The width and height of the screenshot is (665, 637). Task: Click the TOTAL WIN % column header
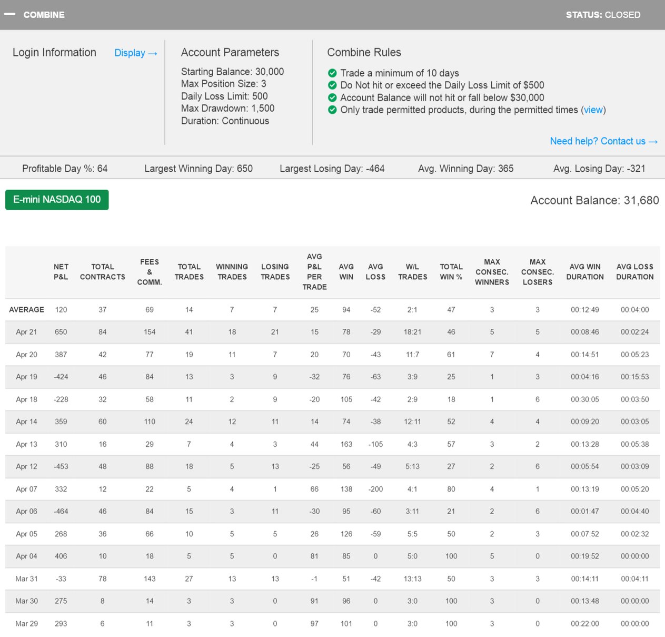pyautogui.click(x=451, y=272)
